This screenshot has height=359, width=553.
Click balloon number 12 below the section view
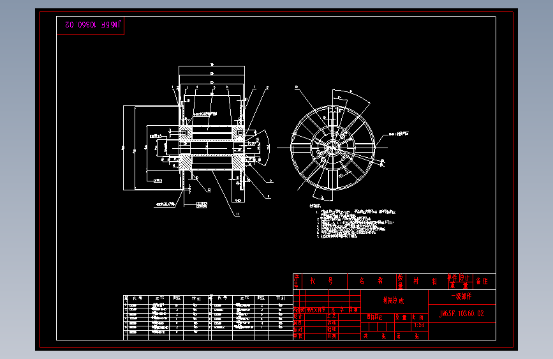click(x=209, y=190)
